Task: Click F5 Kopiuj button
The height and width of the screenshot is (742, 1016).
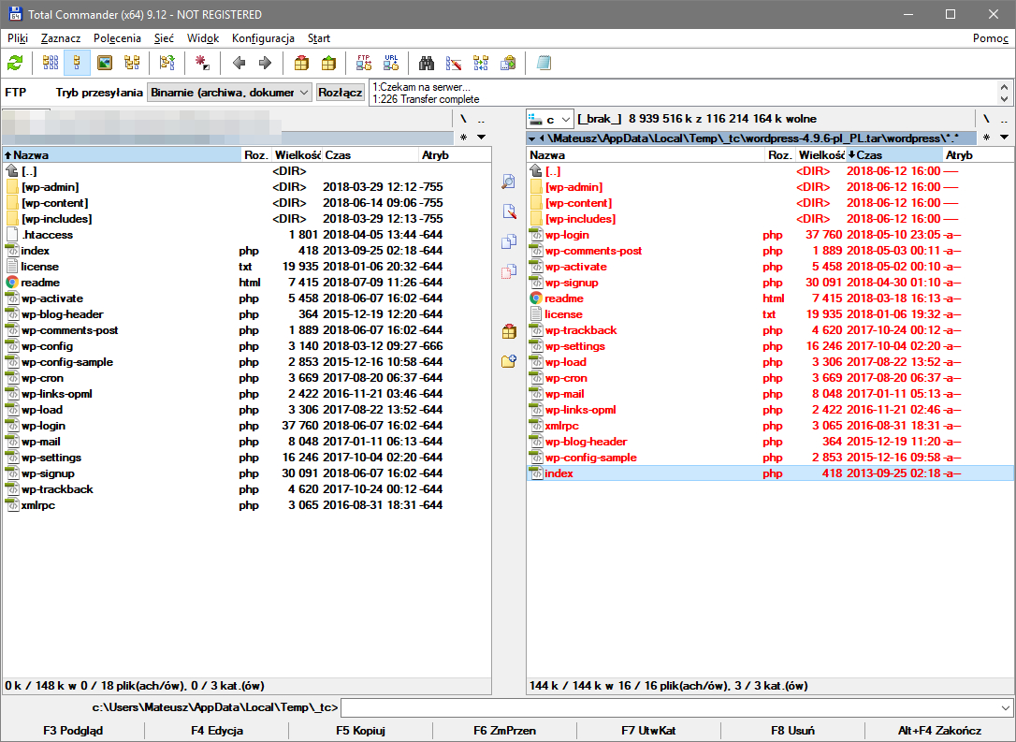Action: click(x=361, y=731)
